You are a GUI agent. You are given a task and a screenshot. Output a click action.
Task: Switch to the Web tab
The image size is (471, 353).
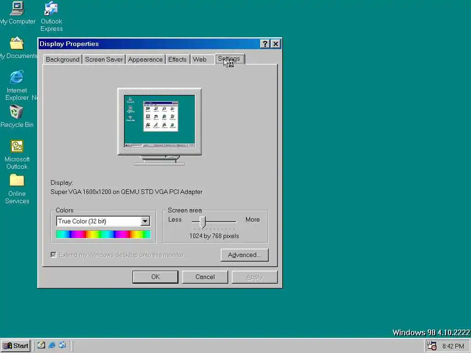(200, 59)
